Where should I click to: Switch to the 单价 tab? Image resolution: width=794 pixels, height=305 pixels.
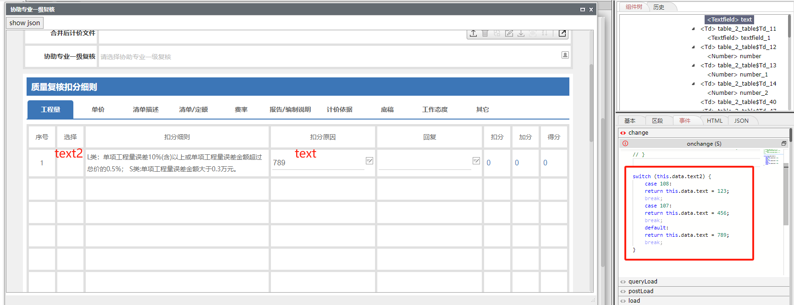98,109
